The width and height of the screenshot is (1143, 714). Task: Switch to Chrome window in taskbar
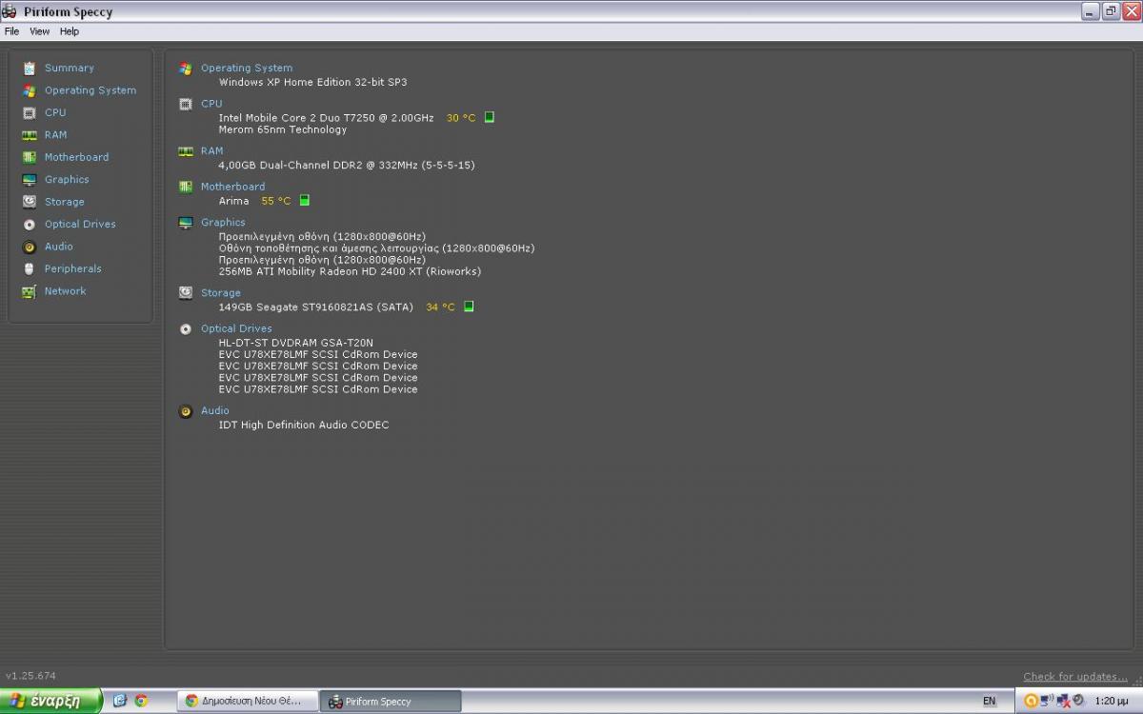pos(247,701)
